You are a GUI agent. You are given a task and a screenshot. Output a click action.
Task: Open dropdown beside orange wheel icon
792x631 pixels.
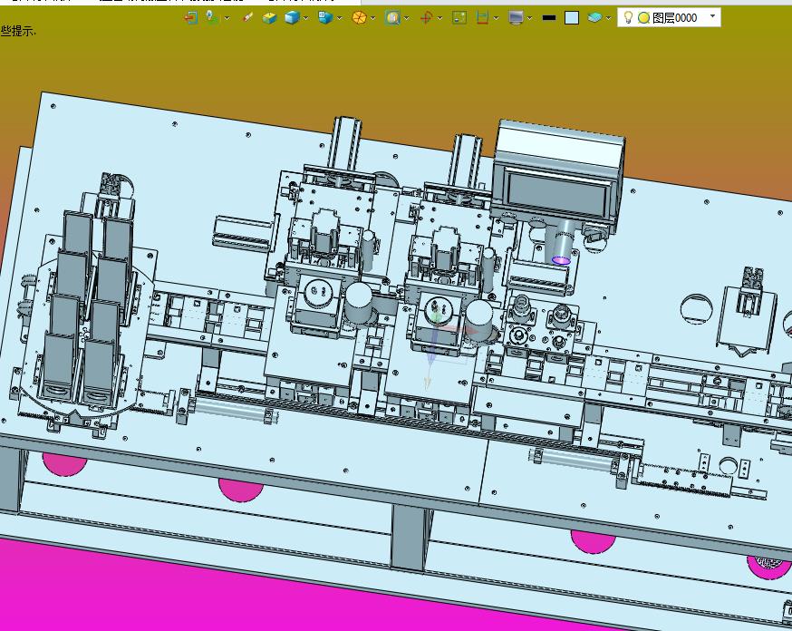(x=372, y=18)
